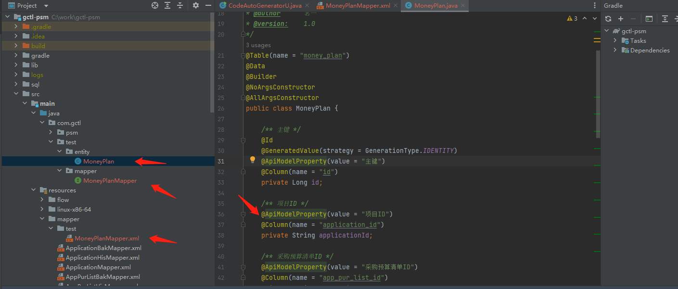Open Project panel gear options
Screen dimensions: 678x289
196,5
